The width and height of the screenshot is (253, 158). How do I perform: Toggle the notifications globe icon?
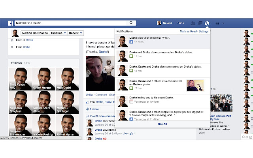[x=207, y=23]
